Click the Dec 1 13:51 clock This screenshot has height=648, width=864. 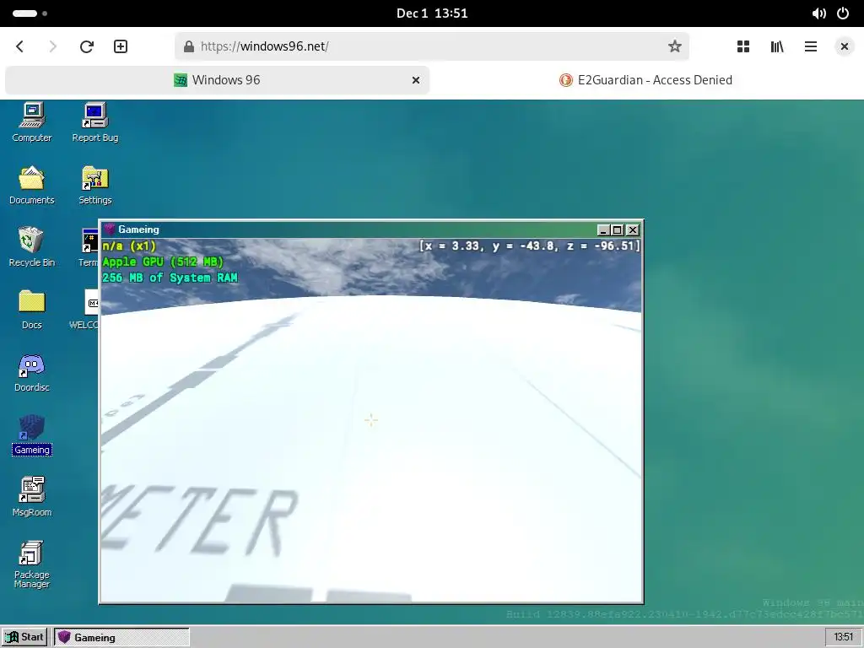point(432,13)
